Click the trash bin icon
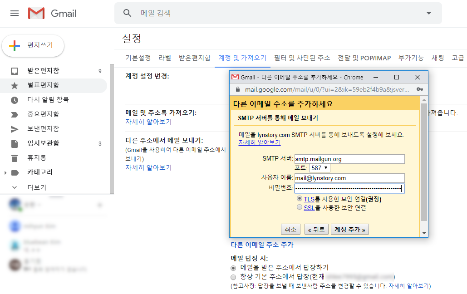This screenshot has height=294, width=467. (15, 158)
